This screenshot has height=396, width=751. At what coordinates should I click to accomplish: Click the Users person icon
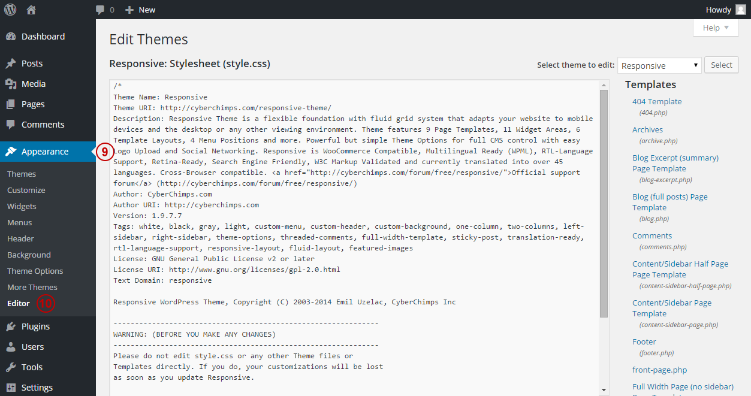coord(11,347)
